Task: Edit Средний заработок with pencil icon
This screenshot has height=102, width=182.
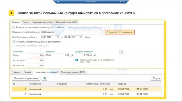Action: (x=95, y=56)
